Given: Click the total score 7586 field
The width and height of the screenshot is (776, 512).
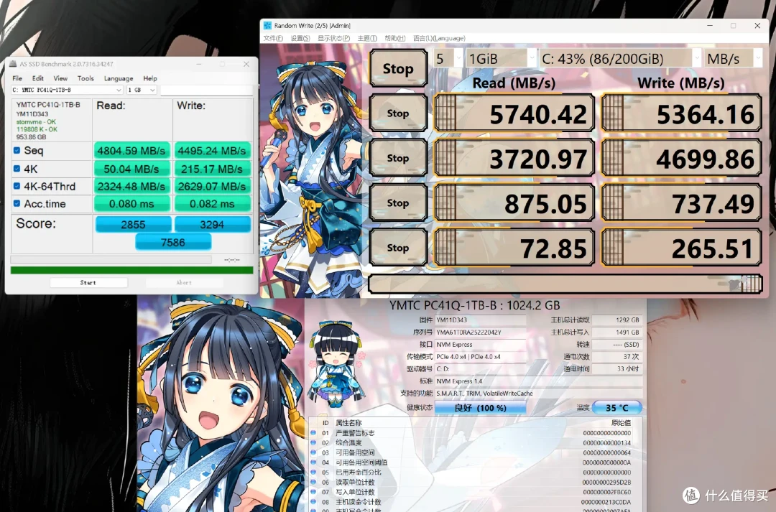Looking at the screenshot, I should coord(173,243).
